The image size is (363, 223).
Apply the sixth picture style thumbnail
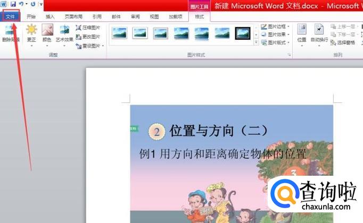coord(222,33)
